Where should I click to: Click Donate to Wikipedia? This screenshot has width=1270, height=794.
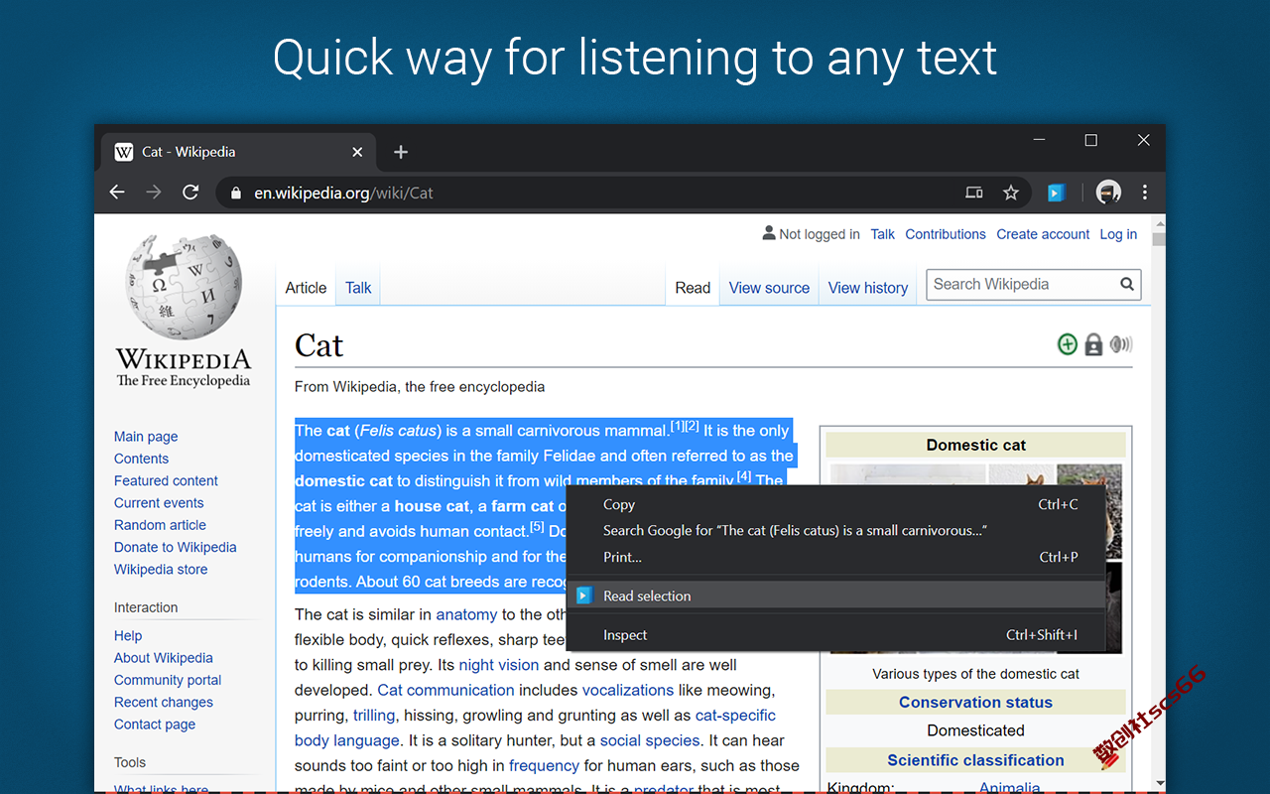pyautogui.click(x=175, y=547)
